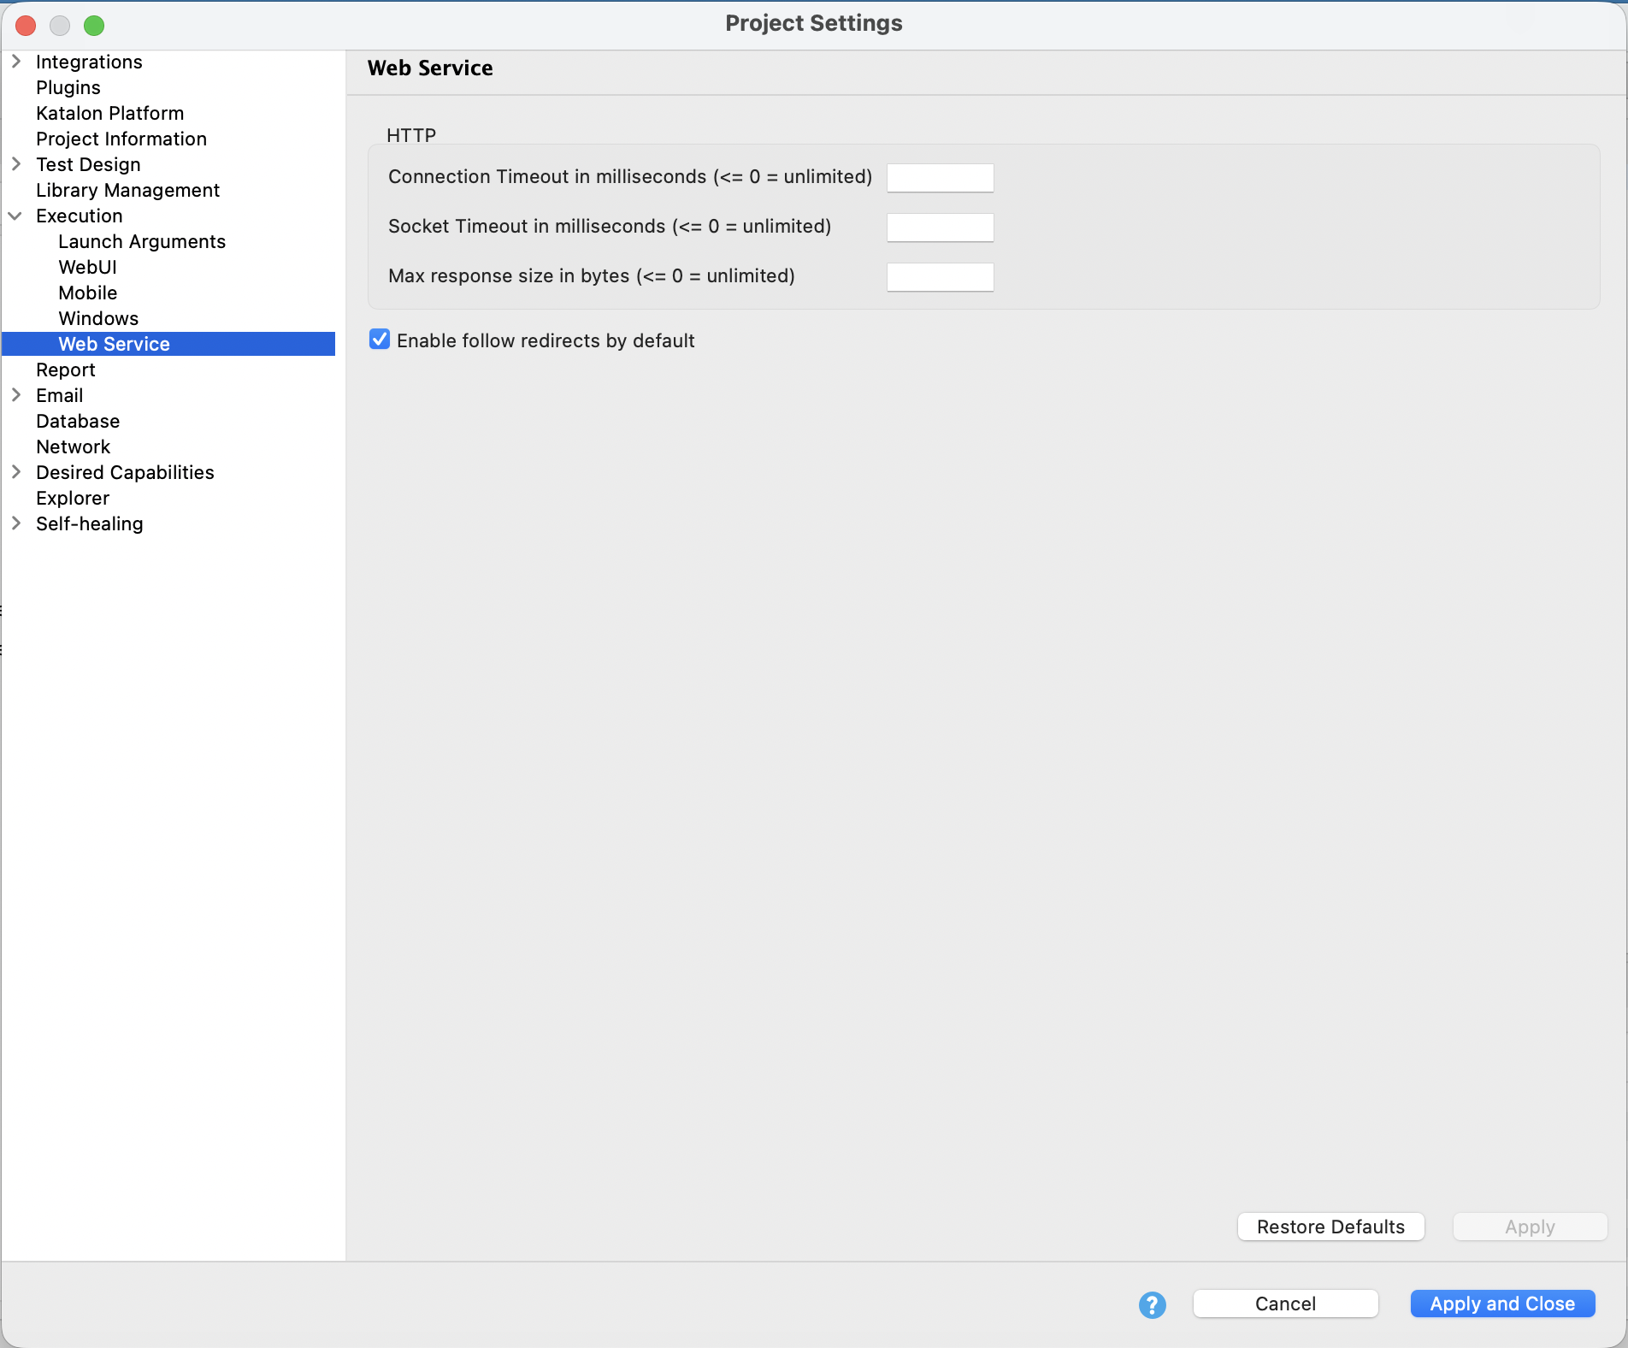This screenshot has width=1628, height=1348.
Task: Open Project Information settings
Action: (x=121, y=139)
